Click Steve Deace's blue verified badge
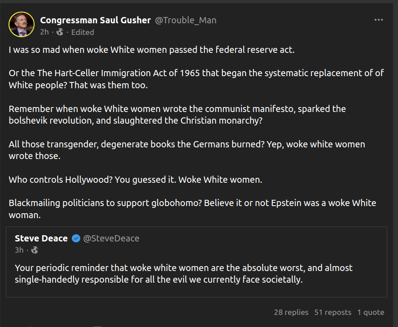 point(76,238)
